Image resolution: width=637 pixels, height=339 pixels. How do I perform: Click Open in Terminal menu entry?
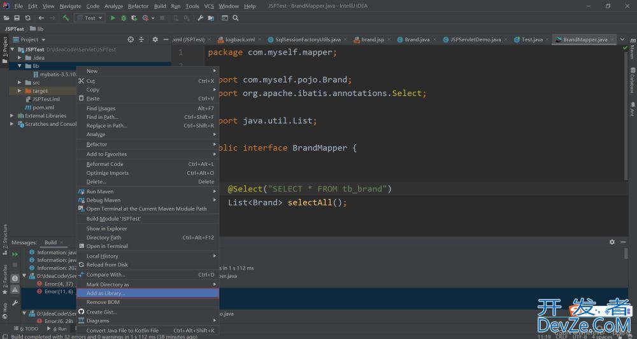click(148, 246)
